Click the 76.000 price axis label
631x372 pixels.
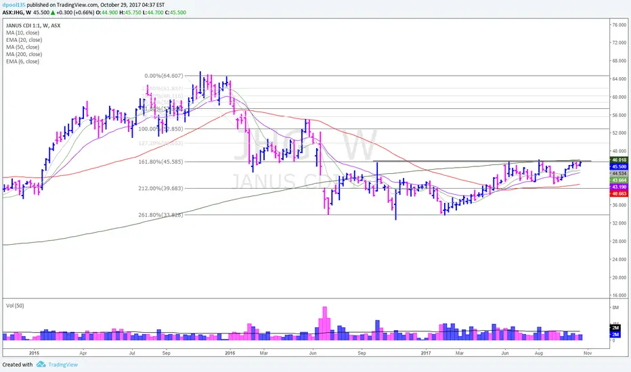[x=619, y=25]
